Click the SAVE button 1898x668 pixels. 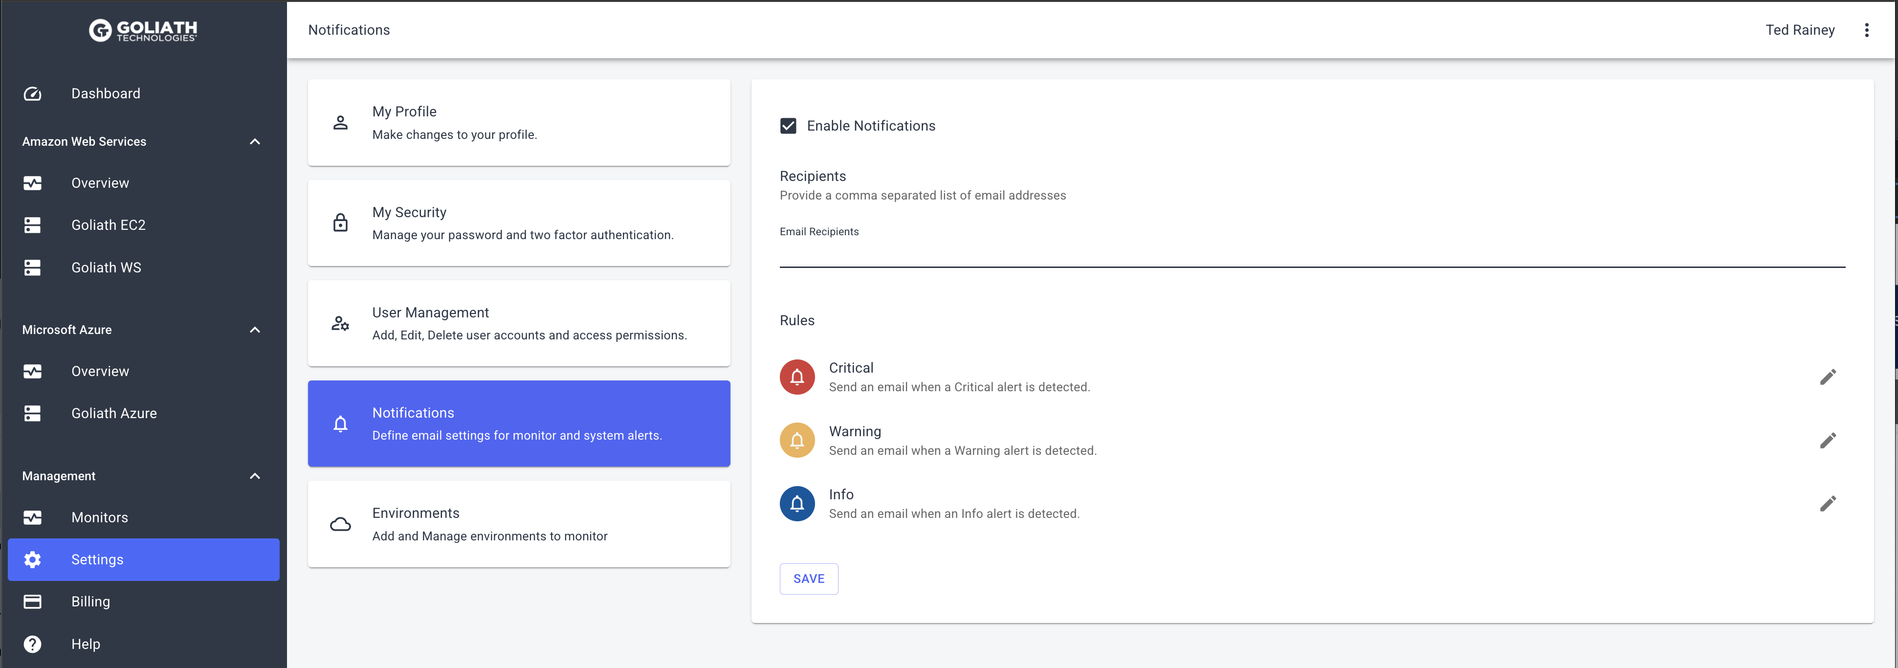(x=808, y=579)
